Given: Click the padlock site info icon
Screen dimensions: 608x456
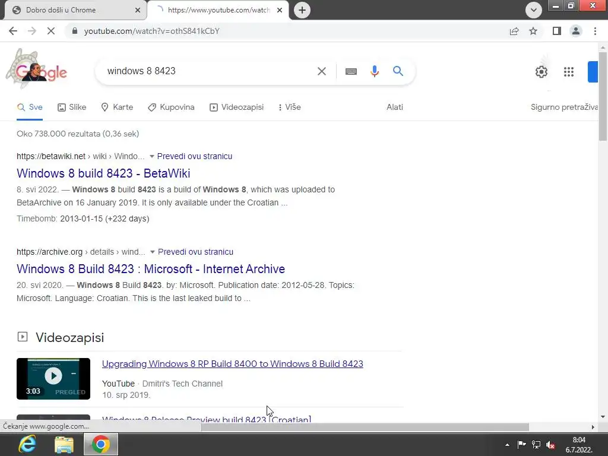Looking at the screenshot, I should click(x=75, y=31).
